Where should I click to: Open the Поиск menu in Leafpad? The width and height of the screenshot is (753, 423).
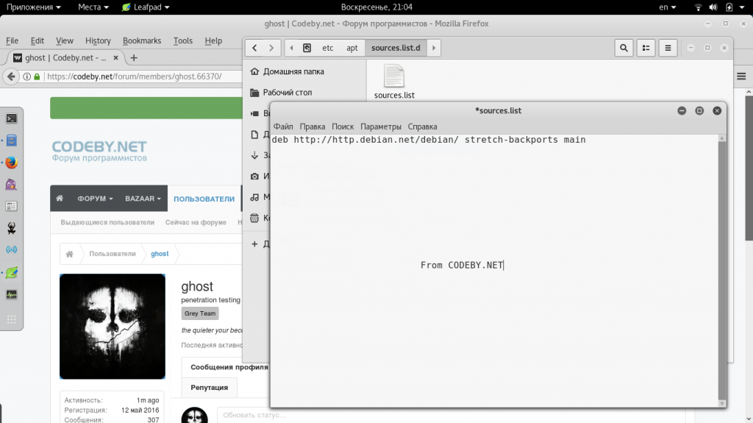click(343, 127)
